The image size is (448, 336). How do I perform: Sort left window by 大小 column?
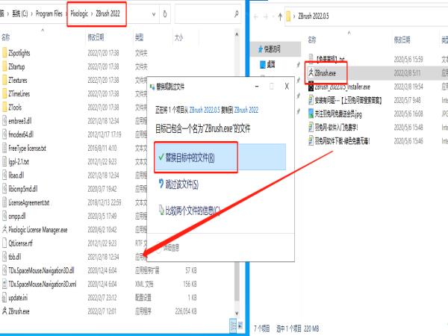pos(178,37)
